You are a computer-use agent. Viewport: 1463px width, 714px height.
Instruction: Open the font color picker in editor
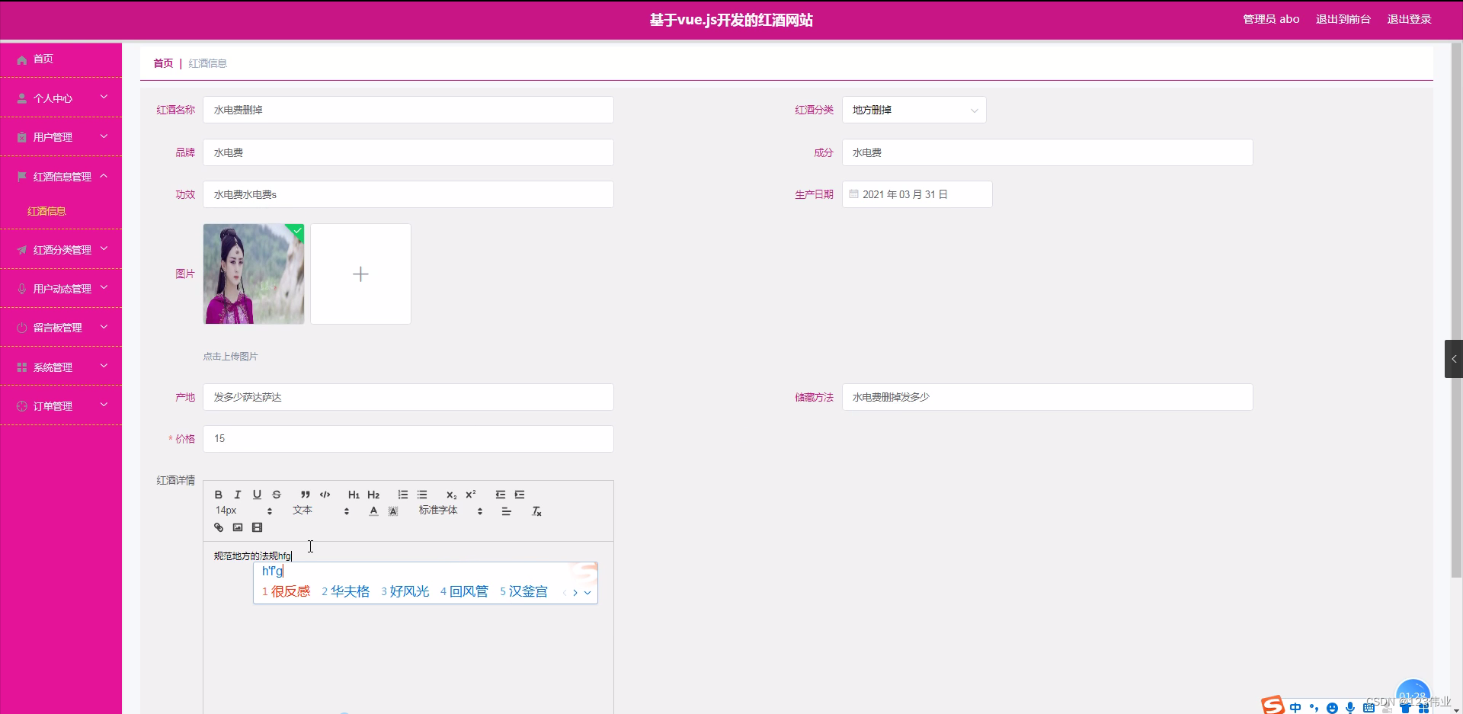coord(373,511)
